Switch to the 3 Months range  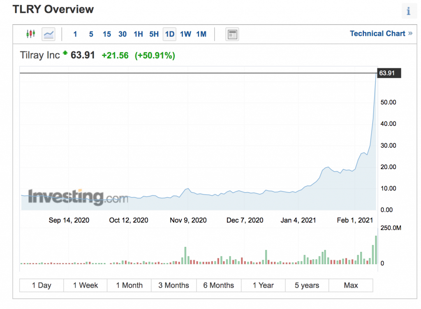(174, 286)
